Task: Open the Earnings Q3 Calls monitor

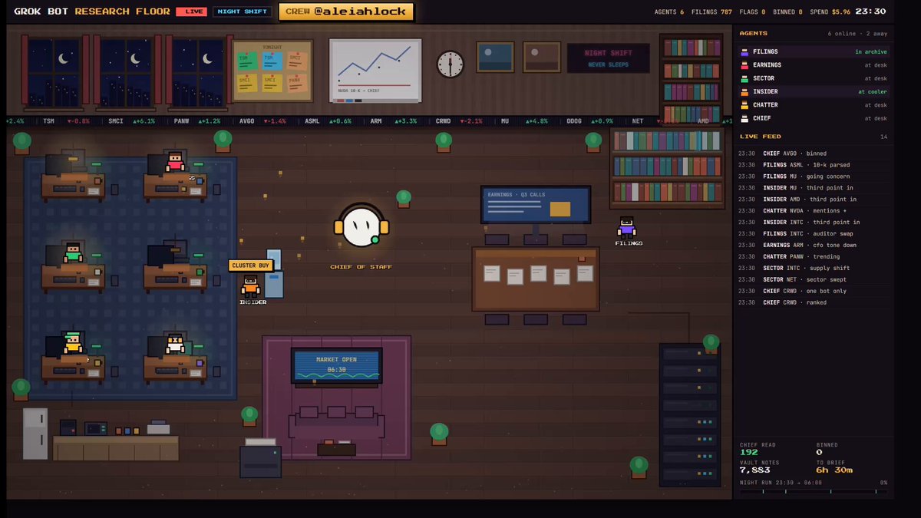Action: tap(536, 205)
